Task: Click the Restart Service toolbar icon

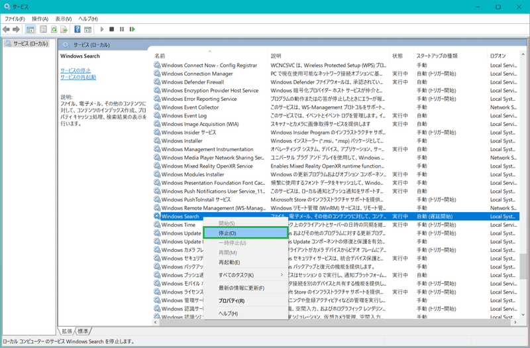Action: pos(132,29)
